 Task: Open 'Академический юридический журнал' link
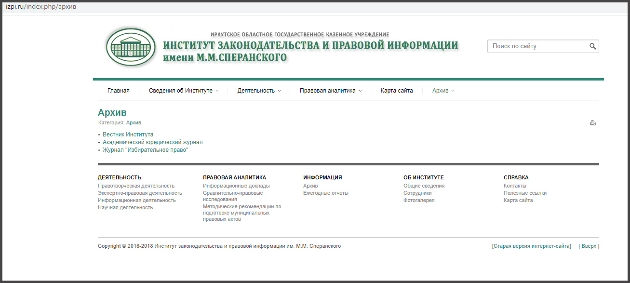152,142
